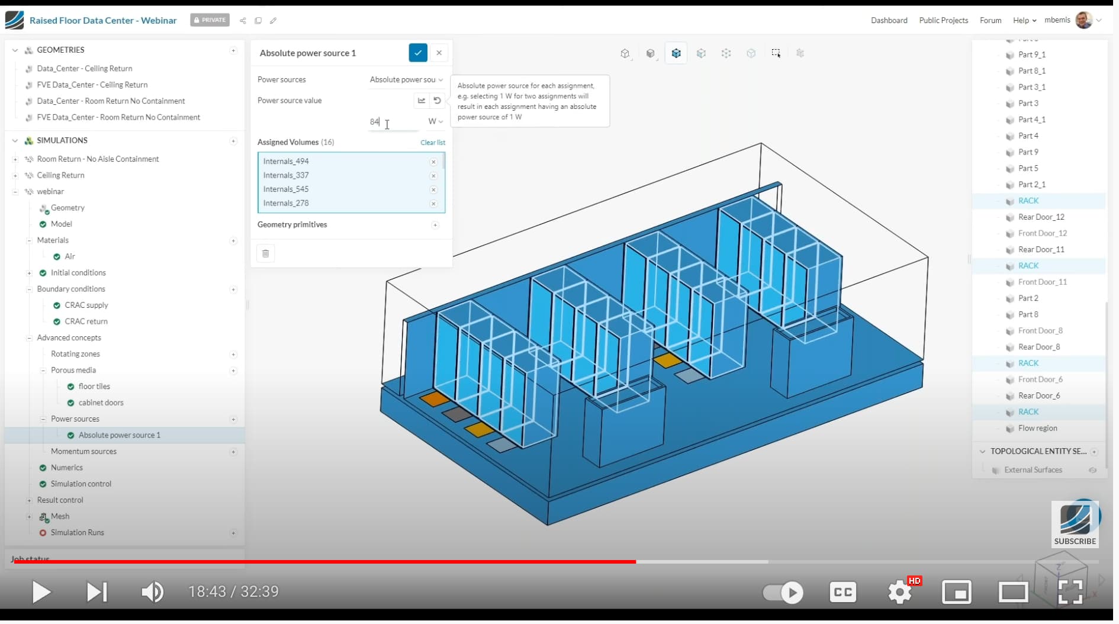Collapse the SIMULATIONS section

tap(15, 141)
